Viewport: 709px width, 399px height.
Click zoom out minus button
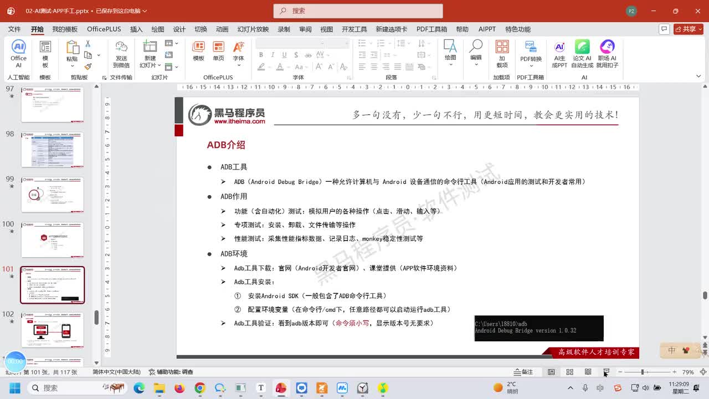tap(620, 372)
